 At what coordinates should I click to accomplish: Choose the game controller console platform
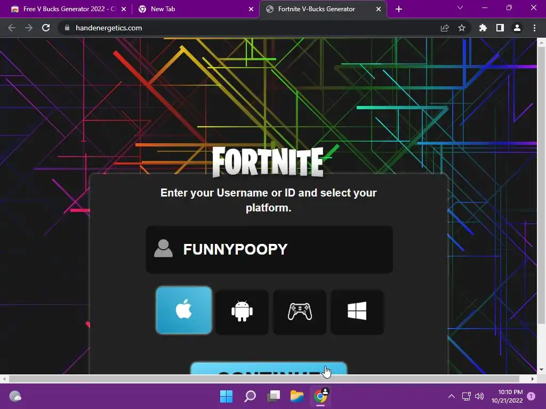pyautogui.click(x=300, y=312)
